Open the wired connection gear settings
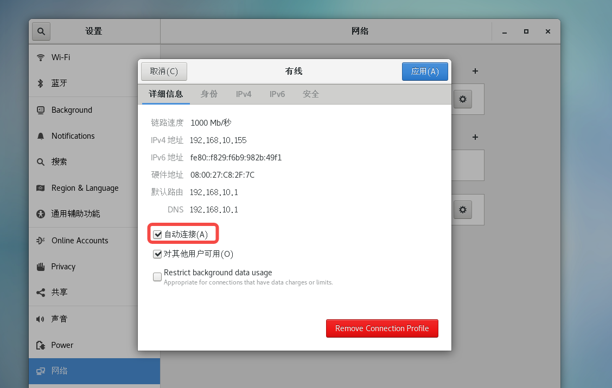This screenshot has width=612, height=388. [463, 99]
